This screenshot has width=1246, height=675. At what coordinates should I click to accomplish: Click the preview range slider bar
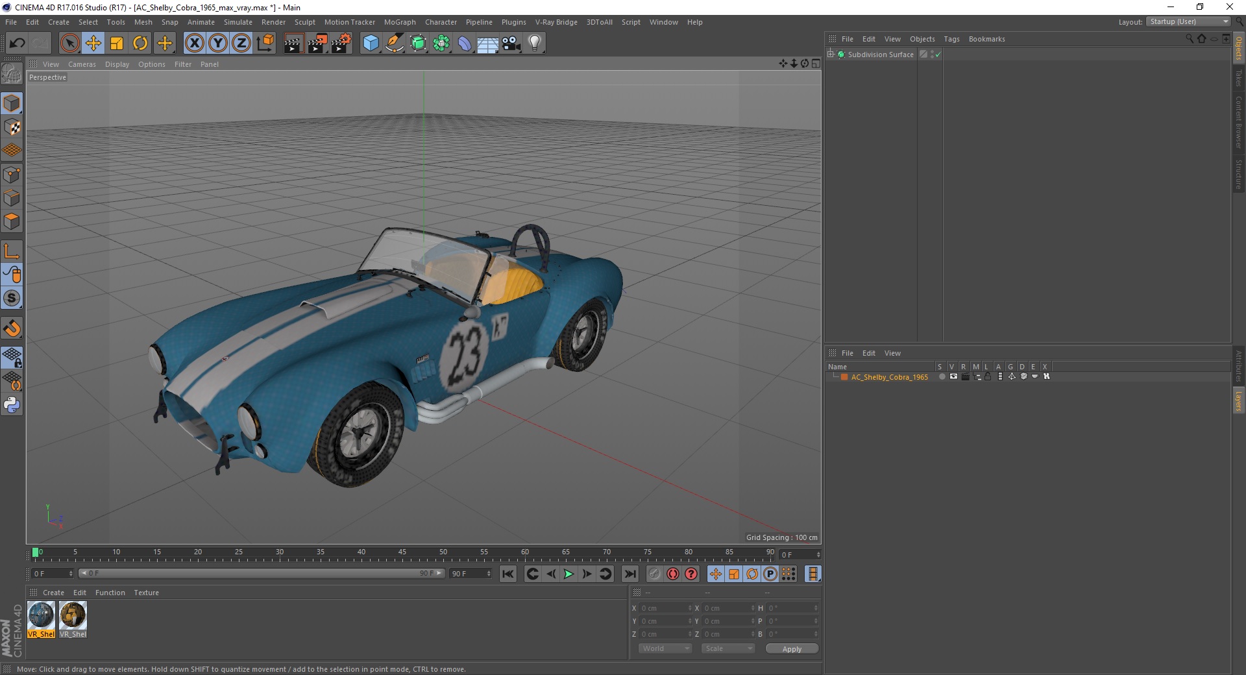click(x=261, y=573)
